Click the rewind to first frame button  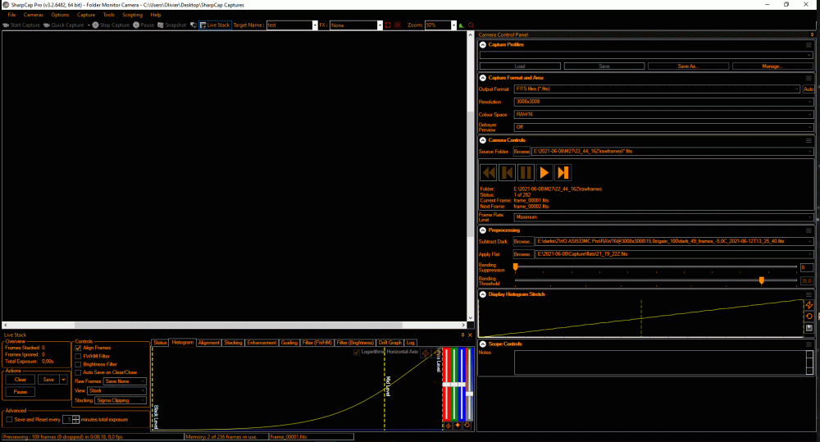489,172
